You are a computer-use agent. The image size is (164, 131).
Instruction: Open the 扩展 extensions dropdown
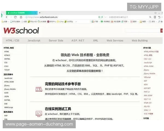(x=95, y=22)
